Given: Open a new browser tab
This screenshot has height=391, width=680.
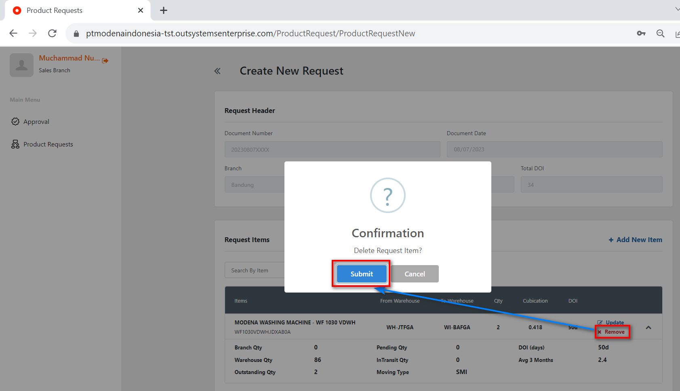Looking at the screenshot, I should (164, 10).
